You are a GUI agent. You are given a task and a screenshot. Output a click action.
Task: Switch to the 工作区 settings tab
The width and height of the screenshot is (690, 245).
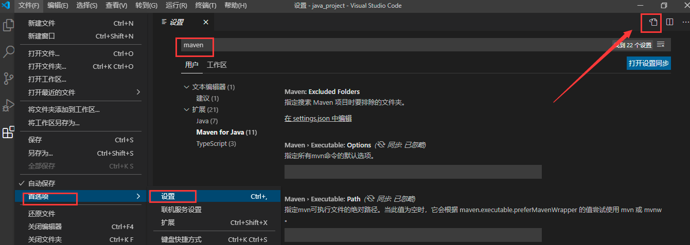pyautogui.click(x=217, y=65)
